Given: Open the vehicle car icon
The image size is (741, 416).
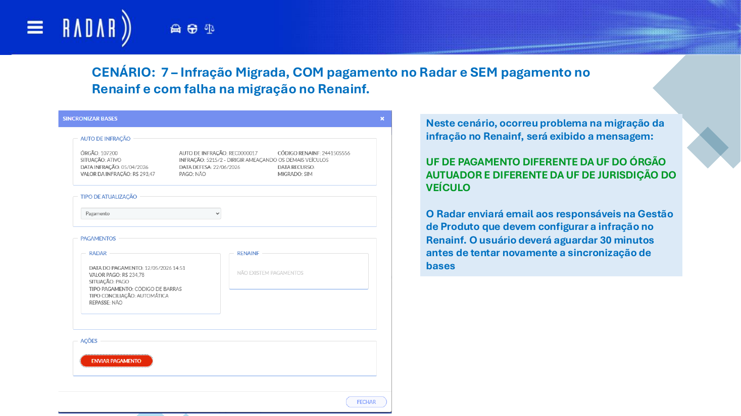Looking at the screenshot, I should click(175, 29).
